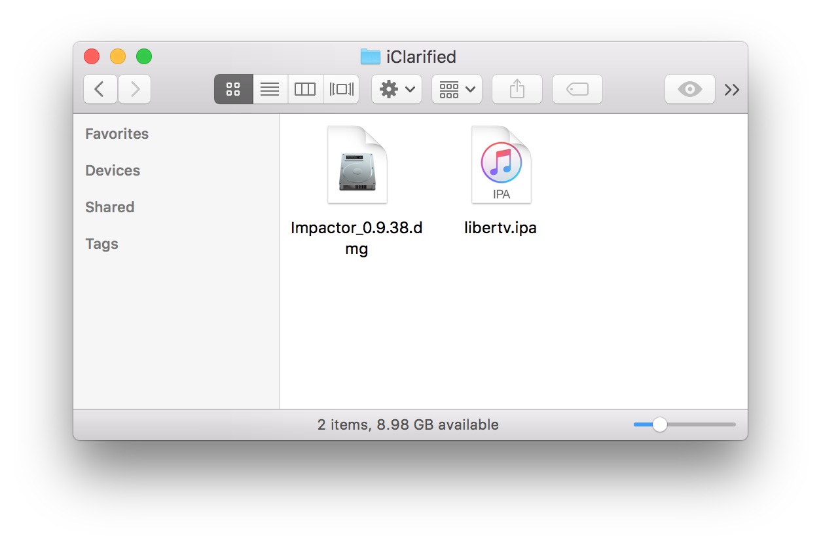Switch to Cover Flow view
821x545 pixels.
[x=341, y=89]
